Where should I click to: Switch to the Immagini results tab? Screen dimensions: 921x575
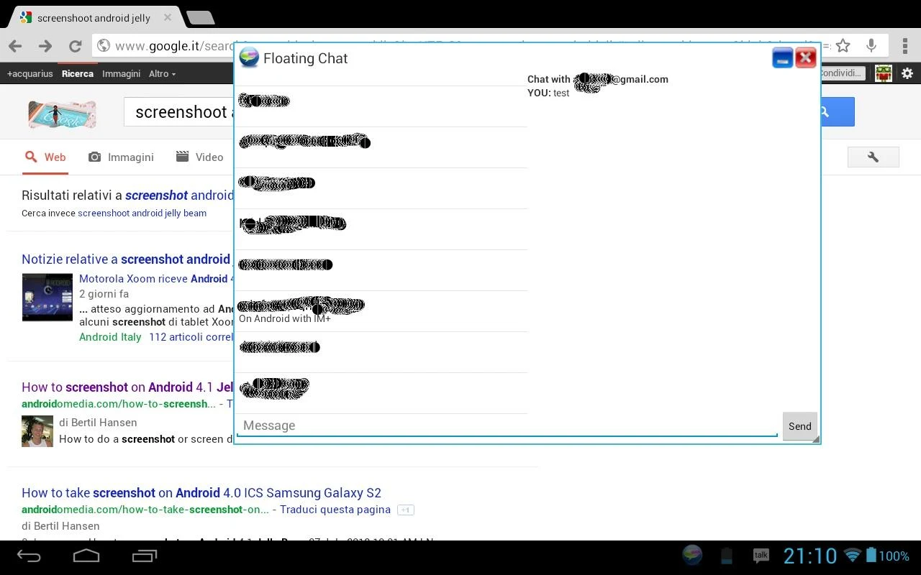coord(121,157)
